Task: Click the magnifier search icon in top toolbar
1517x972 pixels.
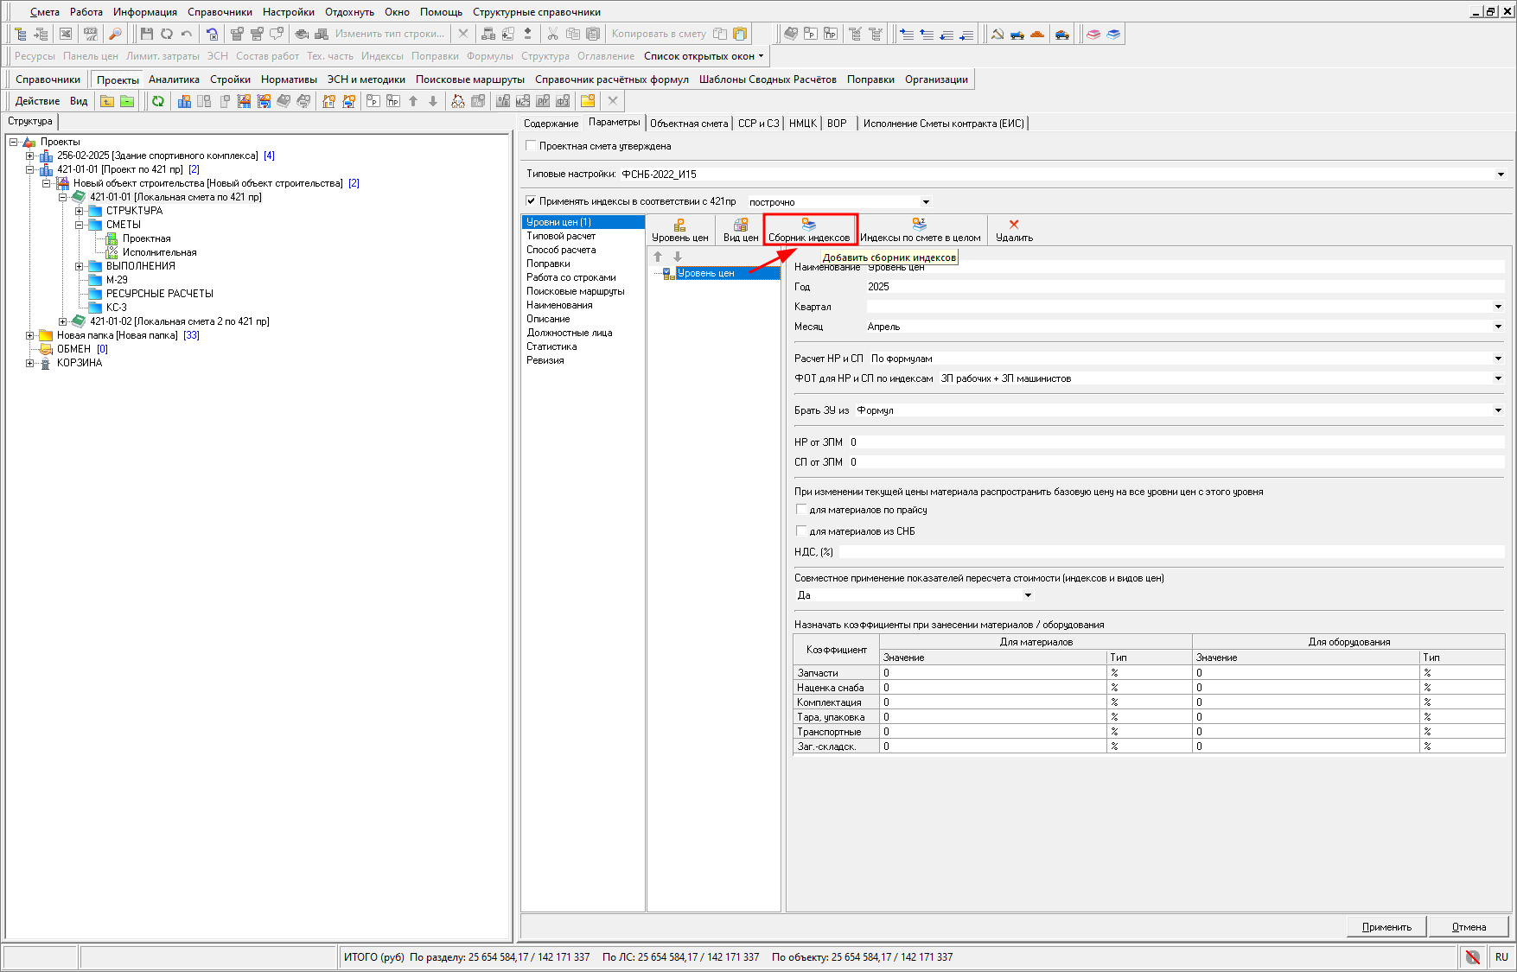Action: [x=115, y=34]
